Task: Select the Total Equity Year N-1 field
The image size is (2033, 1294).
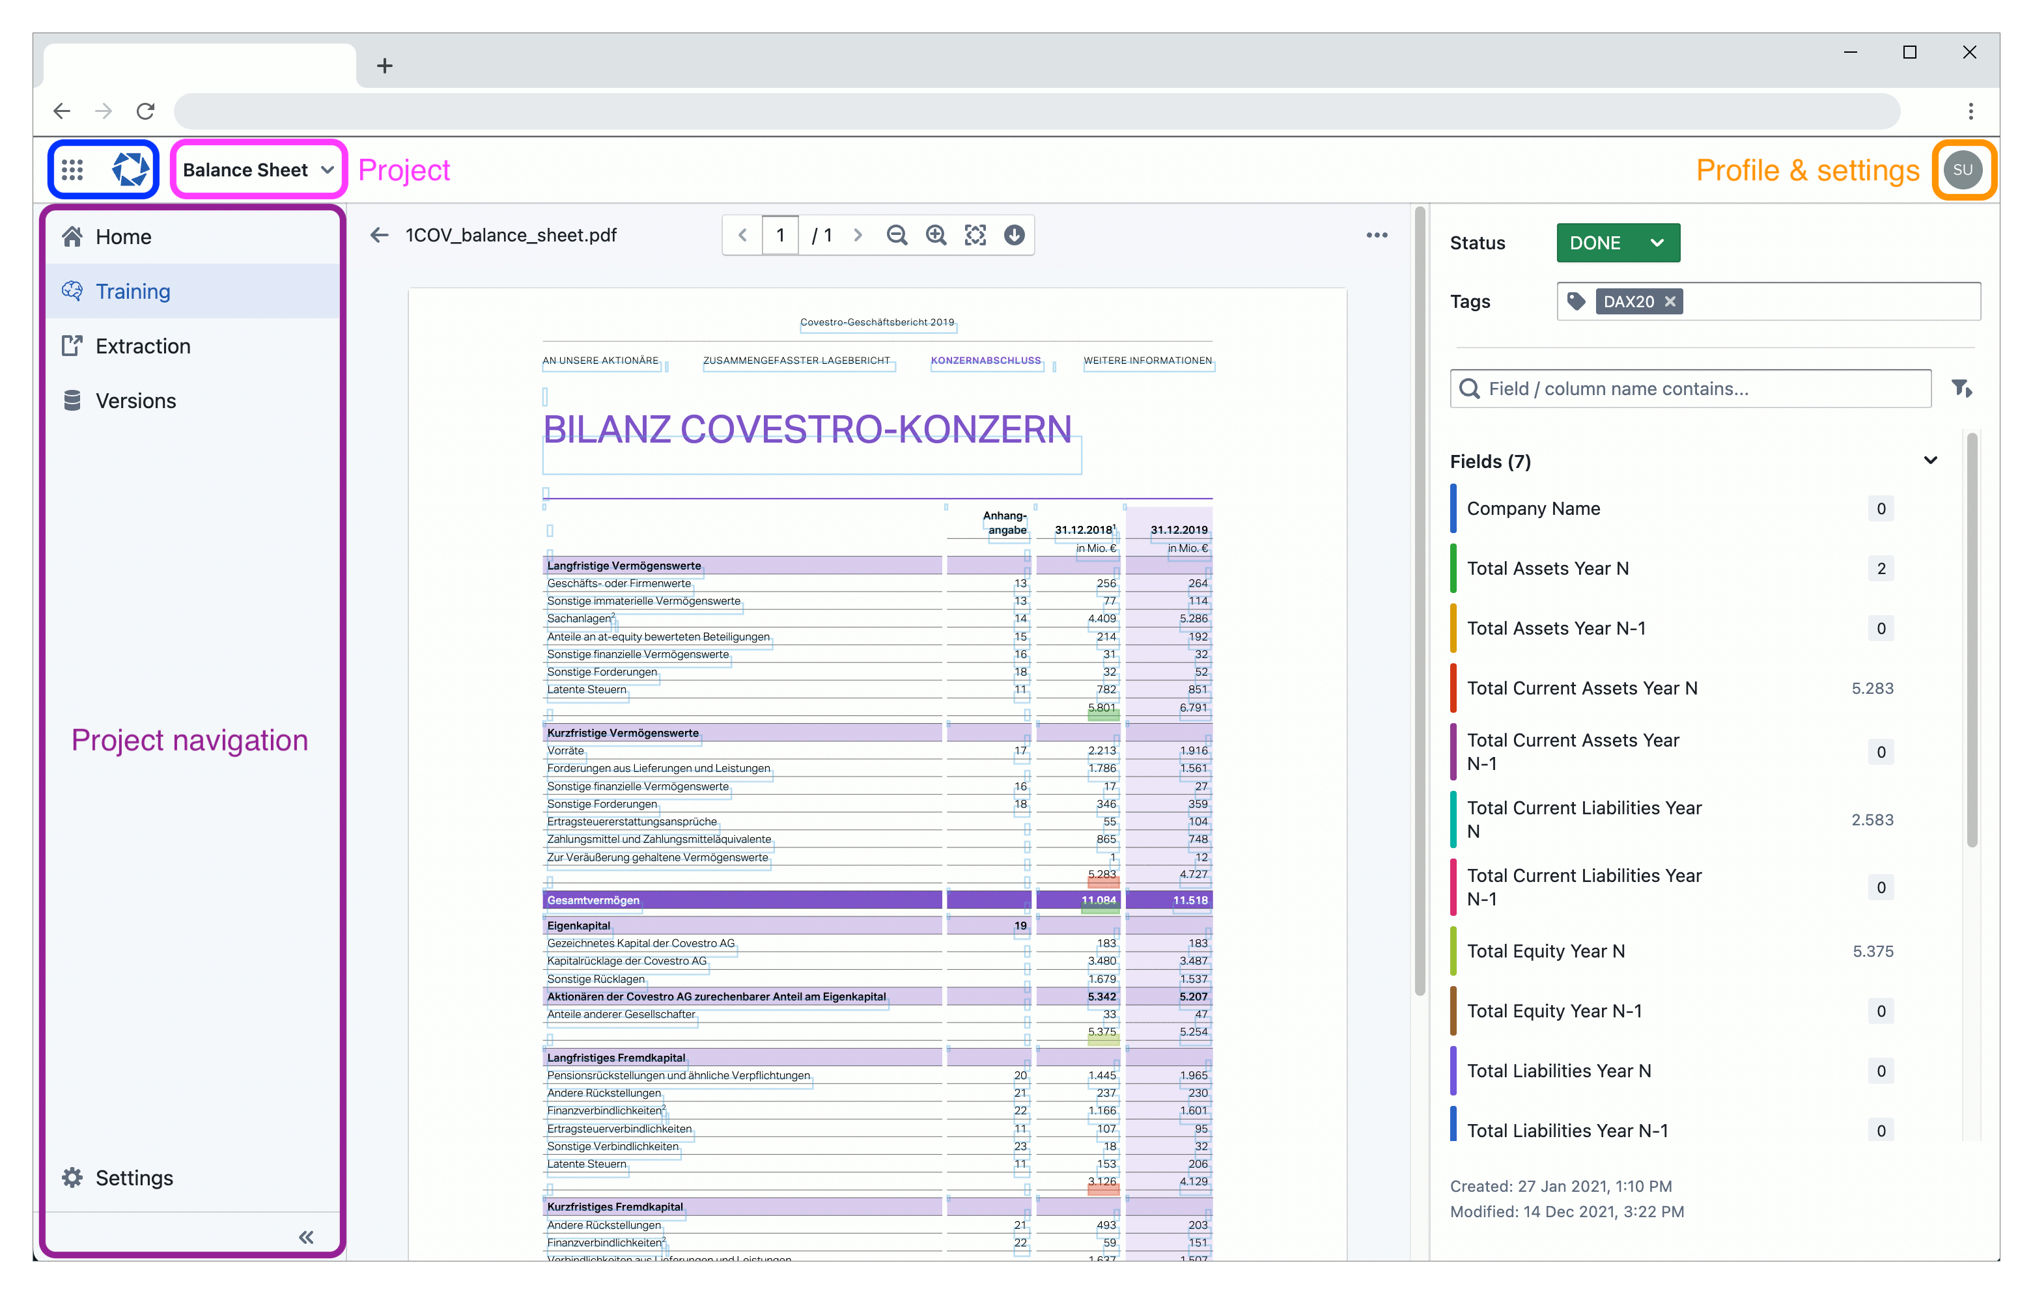Action: (1672, 1012)
